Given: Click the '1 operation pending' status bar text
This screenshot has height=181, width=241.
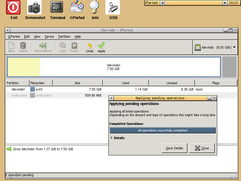Looking at the screenshot, I should (20, 175).
